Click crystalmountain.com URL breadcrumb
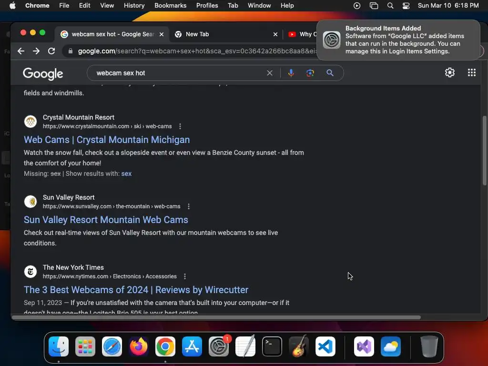 coord(107,126)
